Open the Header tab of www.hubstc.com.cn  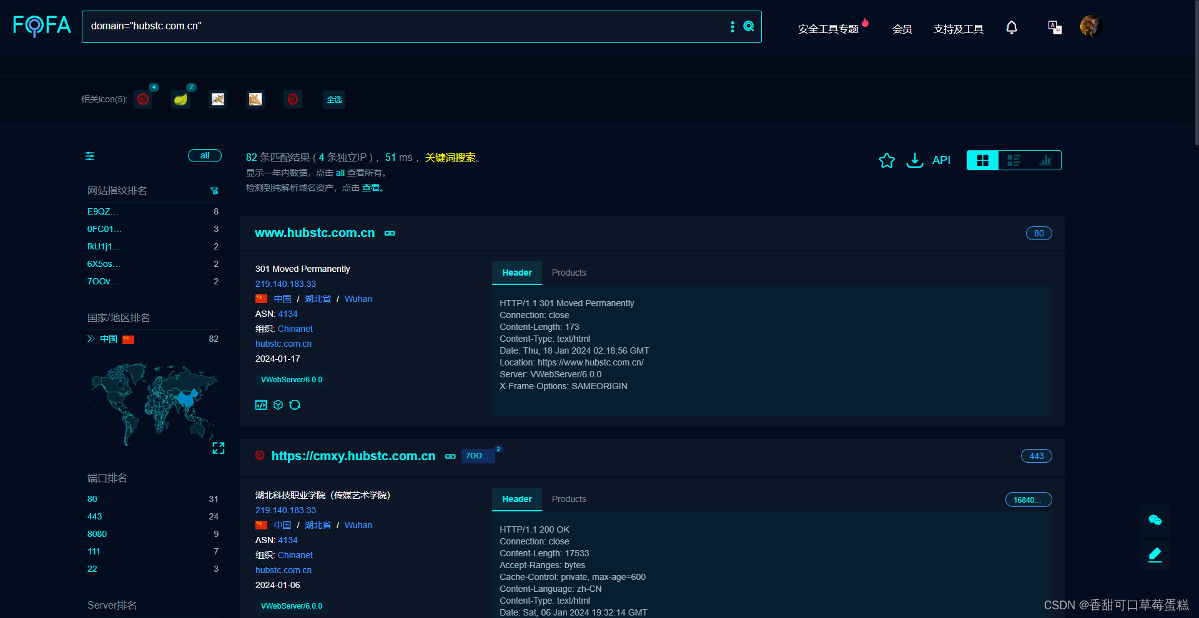(517, 273)
